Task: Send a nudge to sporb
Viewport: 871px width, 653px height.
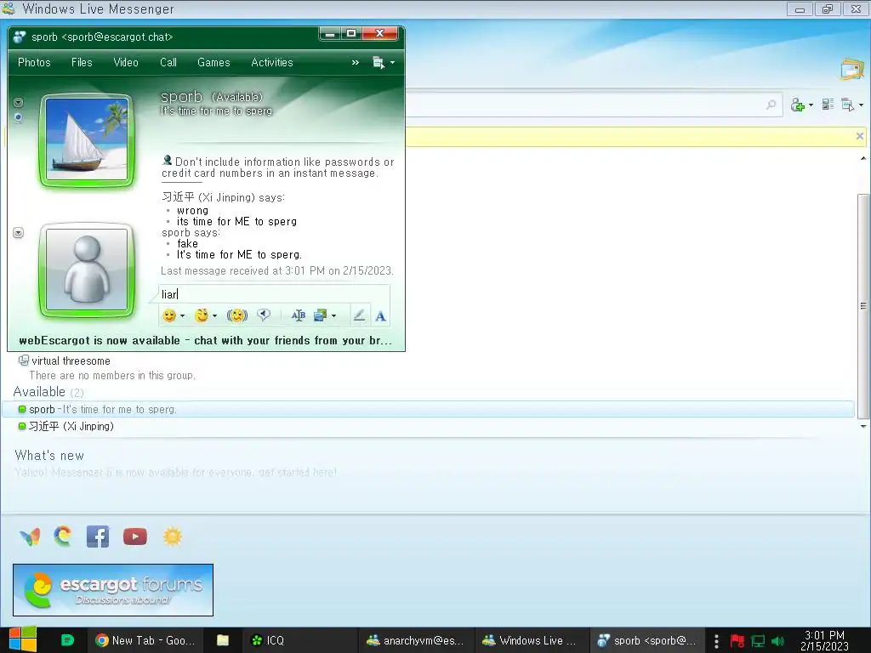Action: (237, 316)
